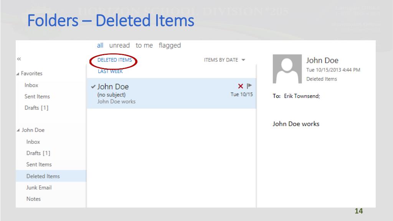The width and height of the screenshot is (393, 221).
Task: Open Inbox under Favorites
Action: pyautogui.click(x=31, y=85)
